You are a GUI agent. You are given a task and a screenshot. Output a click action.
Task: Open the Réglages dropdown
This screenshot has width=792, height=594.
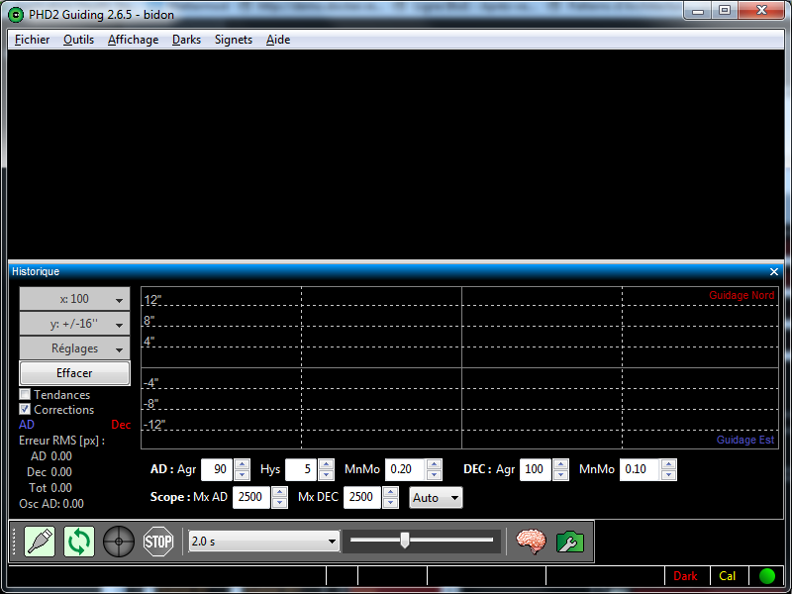click(74, 348)
